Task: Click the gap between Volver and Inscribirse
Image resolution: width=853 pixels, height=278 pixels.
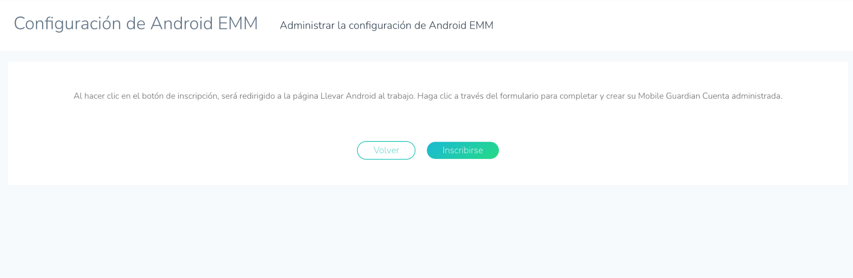Action: (x=421, y=150)
